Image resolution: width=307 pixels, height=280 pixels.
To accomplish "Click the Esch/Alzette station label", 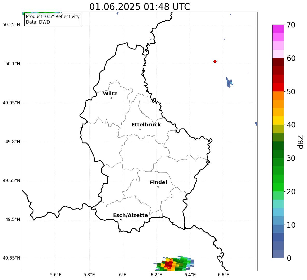I will click(x=130, y=215).
